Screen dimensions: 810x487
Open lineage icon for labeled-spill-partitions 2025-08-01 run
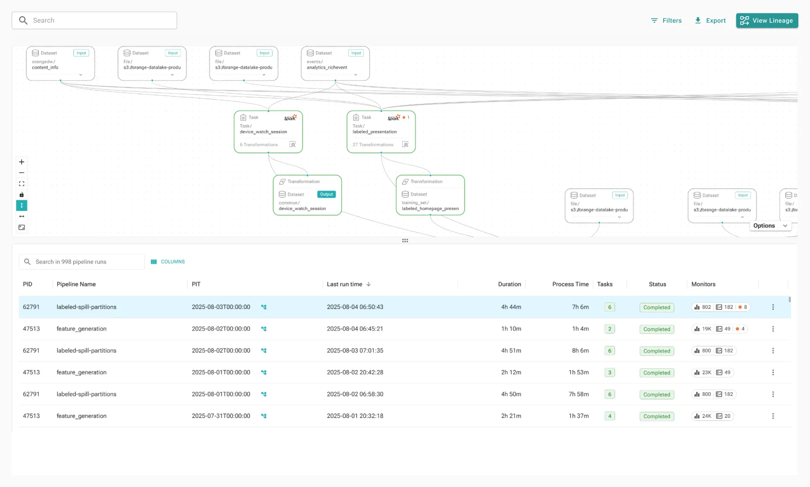tap(264, 394)
